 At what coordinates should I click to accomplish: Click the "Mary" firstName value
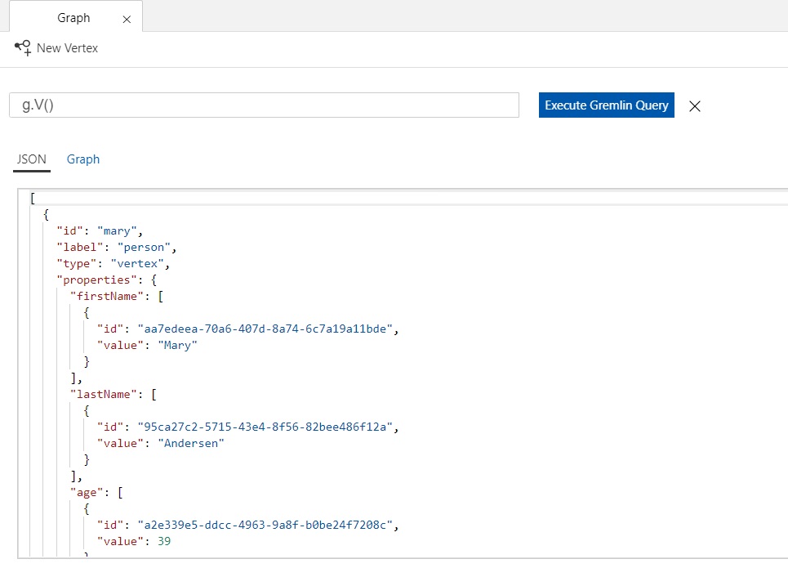[x=178, y=345]
